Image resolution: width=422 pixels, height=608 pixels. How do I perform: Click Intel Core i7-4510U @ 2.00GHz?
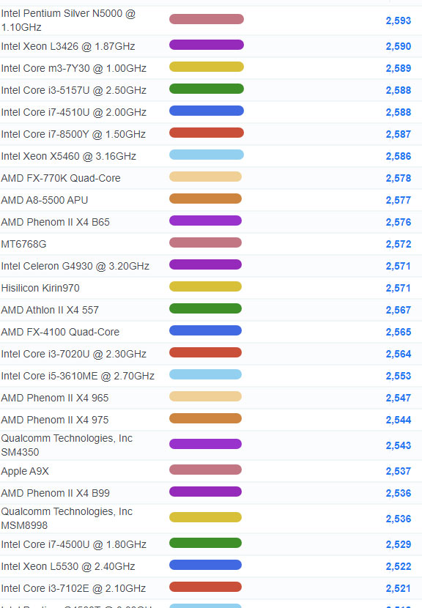[74, 113]
